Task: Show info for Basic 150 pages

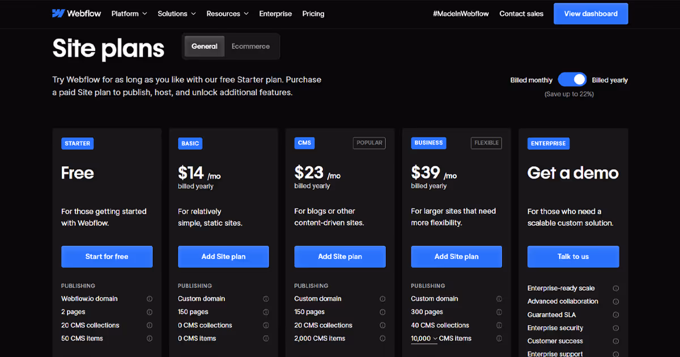Action: 266,312
